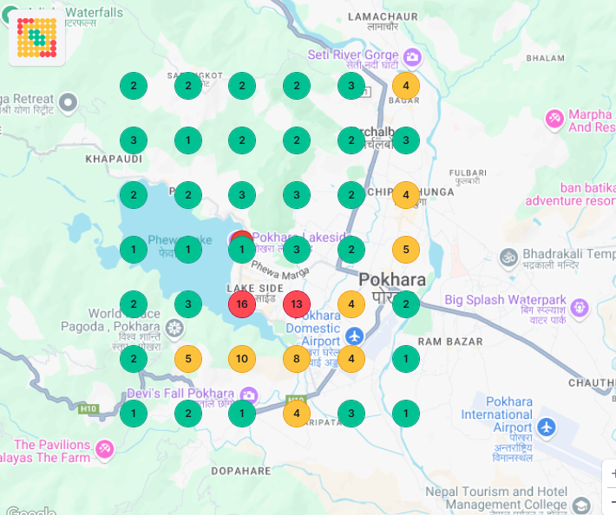The image size is (616, 515).
Task: Open the red cluster marker labeled 16
Action: [x=242, y=304]
